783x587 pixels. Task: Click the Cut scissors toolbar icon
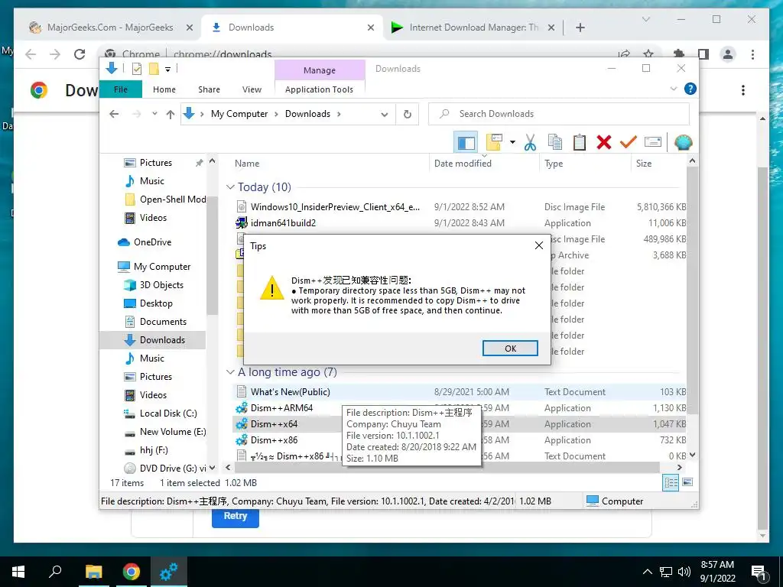[x=530, y=143]
